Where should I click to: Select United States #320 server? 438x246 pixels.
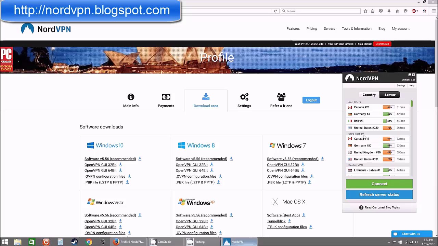(377, 128)
